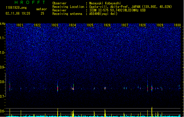
Task: Click the ICOM IC-575 receiver text
Action: pos(118,10)
